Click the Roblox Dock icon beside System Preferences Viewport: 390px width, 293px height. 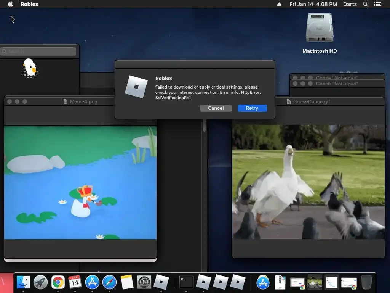[x=161, y=282]
